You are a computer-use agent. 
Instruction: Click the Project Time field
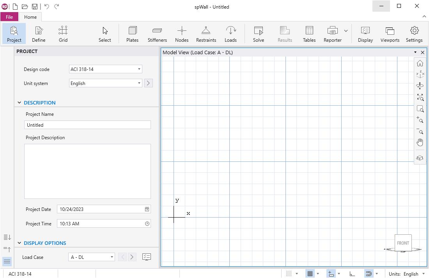tap(104, 223)
